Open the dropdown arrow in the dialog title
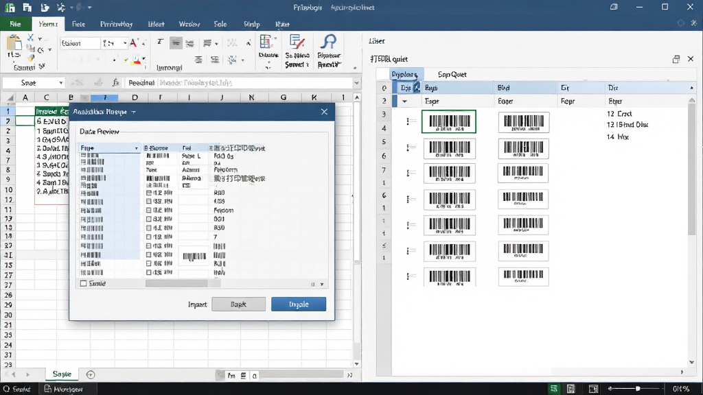Viewport: 703px width, 395px height. click(134, 112)
